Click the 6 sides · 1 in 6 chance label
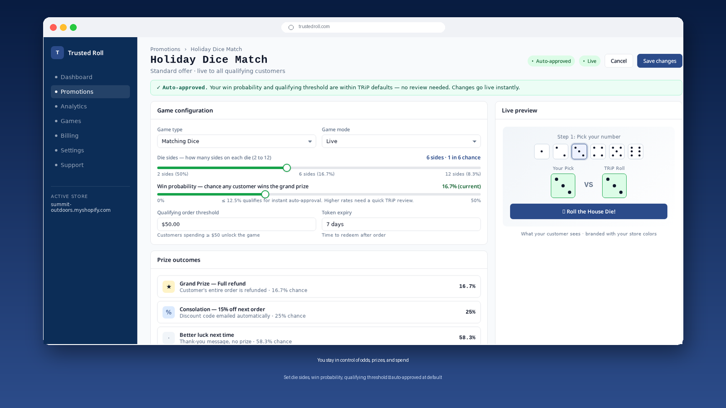Viewport: 726px width, 408px height. 453,157
